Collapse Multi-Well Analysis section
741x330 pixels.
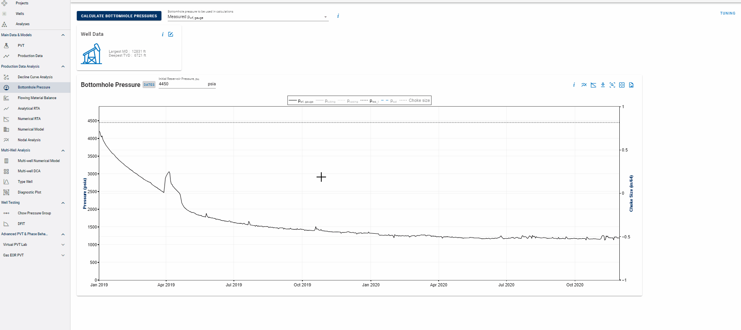pos(63,151)
